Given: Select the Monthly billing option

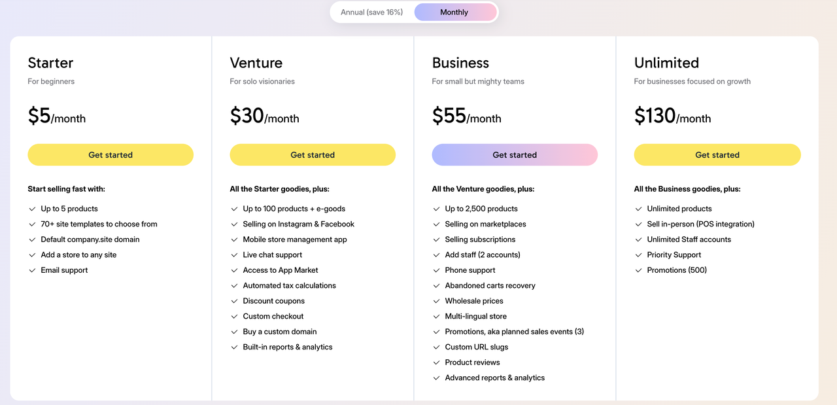Looking at the screenshot, I should [x=454, y=12].
